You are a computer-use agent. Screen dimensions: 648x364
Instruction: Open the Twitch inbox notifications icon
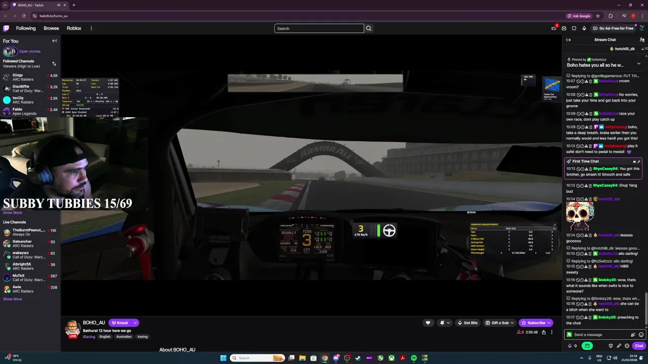click(x=564, y=28)
